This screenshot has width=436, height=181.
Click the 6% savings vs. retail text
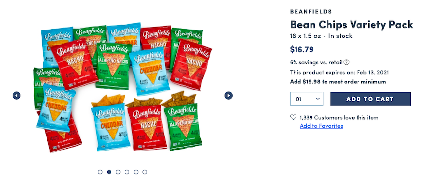tap(316, 62)
